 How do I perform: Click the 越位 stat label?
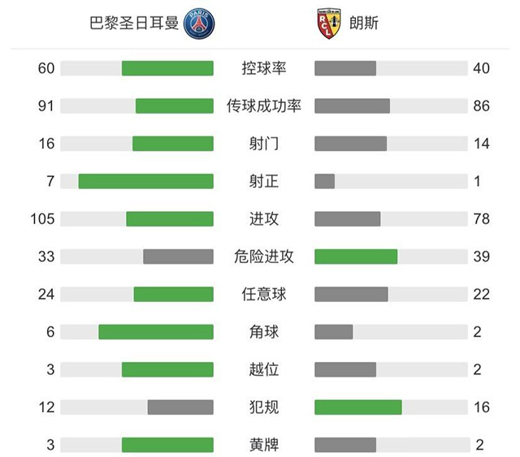264,369
